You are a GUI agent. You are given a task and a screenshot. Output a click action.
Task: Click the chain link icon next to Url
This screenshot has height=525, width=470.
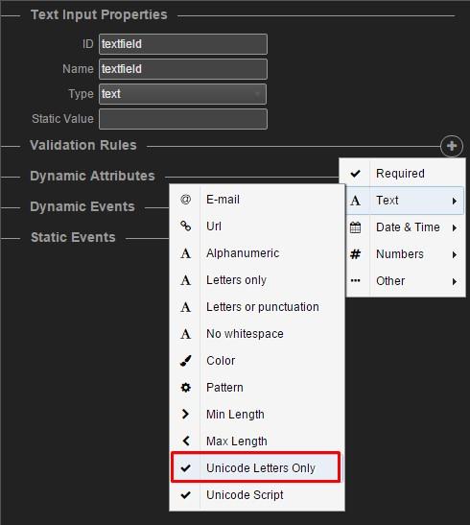[186, 226]
